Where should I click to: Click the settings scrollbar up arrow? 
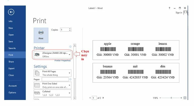point(75,45)
